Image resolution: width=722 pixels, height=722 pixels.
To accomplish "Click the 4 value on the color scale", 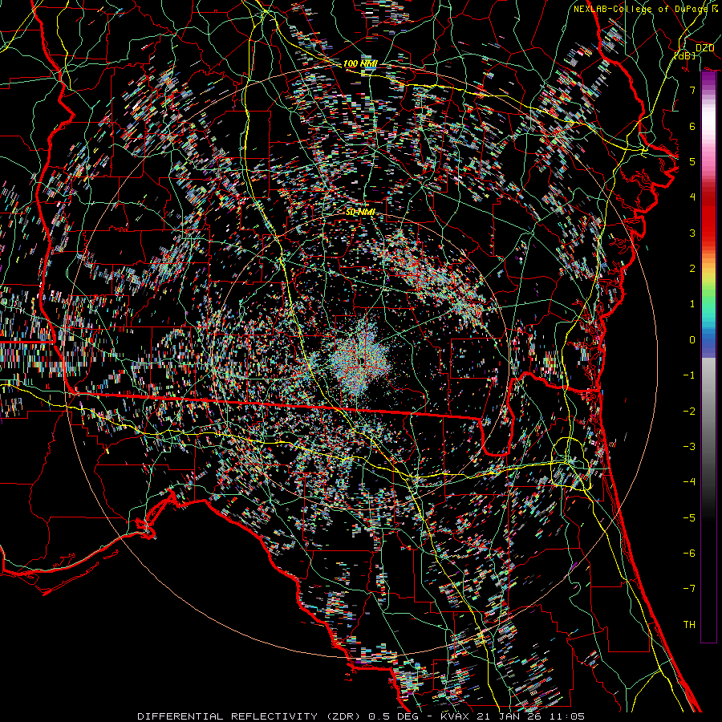I will tap(692, 197).
